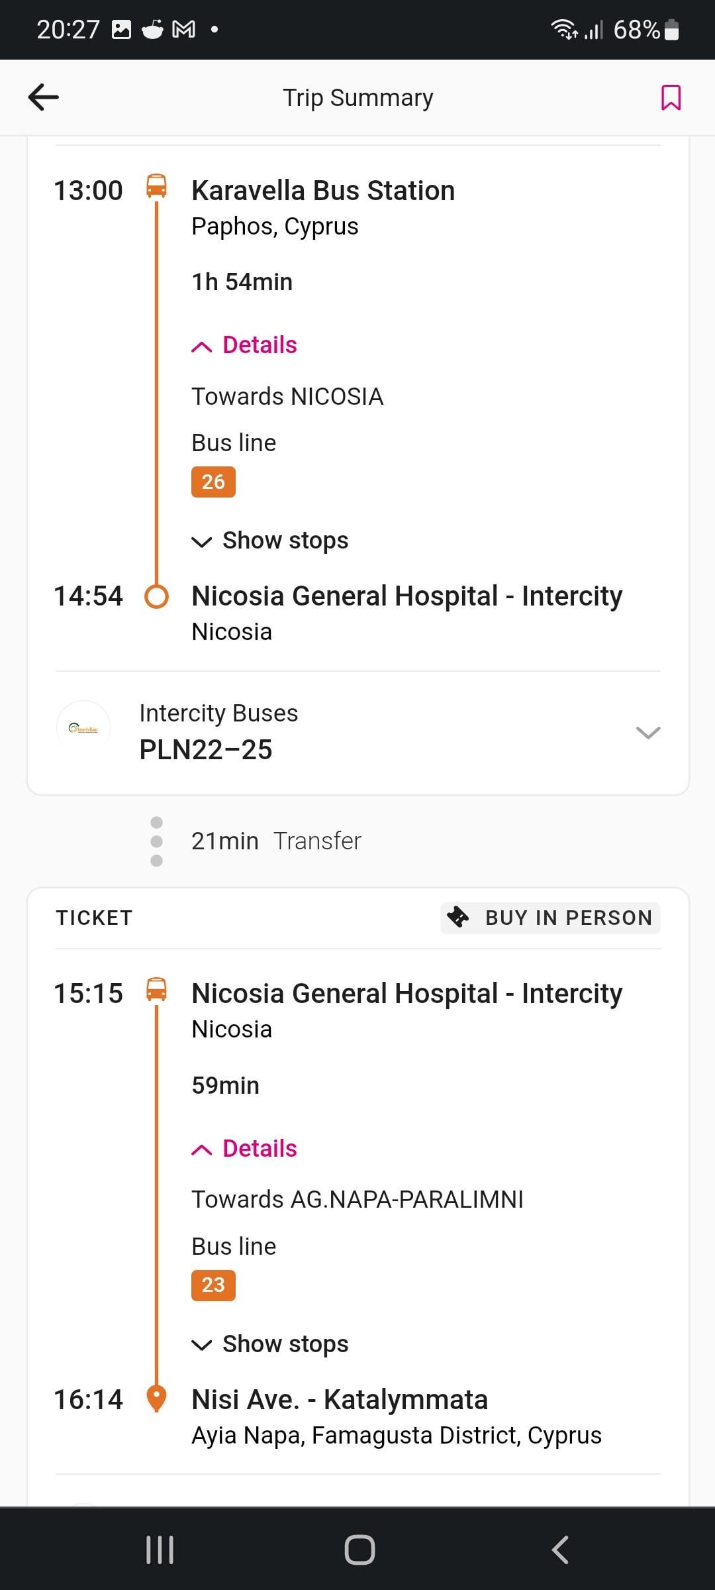The image size is (715, 1590).
Task: Click bus icon at Karavella Bus Station
Action: [156, 186]
